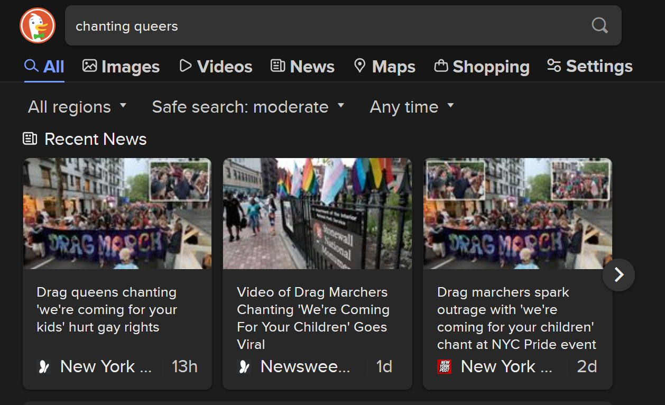Image resolution: width=665 pixels, height=405 pixels.
Task: Click the search magnifier icon in search box
Action: [599, 25]
